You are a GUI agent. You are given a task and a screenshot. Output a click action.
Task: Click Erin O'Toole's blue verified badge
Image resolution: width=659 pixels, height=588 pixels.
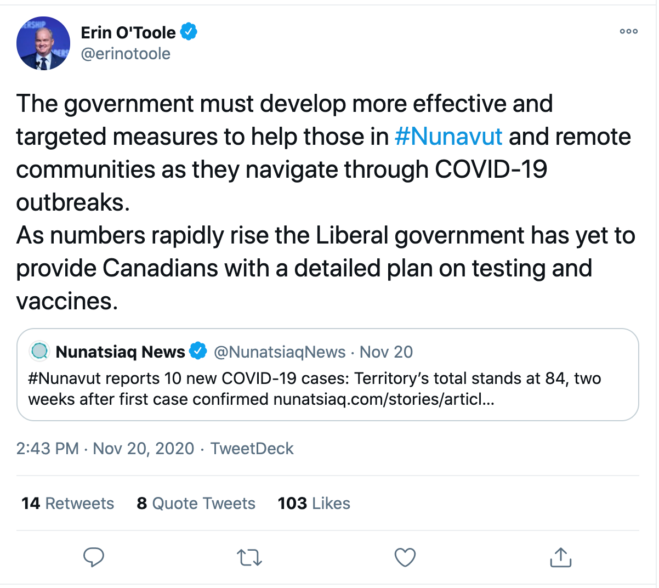(189, 32)
